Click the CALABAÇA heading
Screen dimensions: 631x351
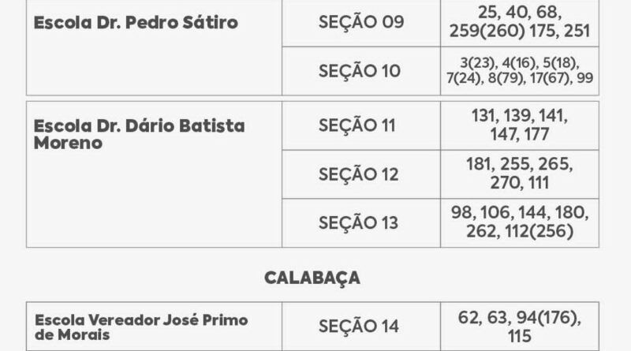pos(312,278)
